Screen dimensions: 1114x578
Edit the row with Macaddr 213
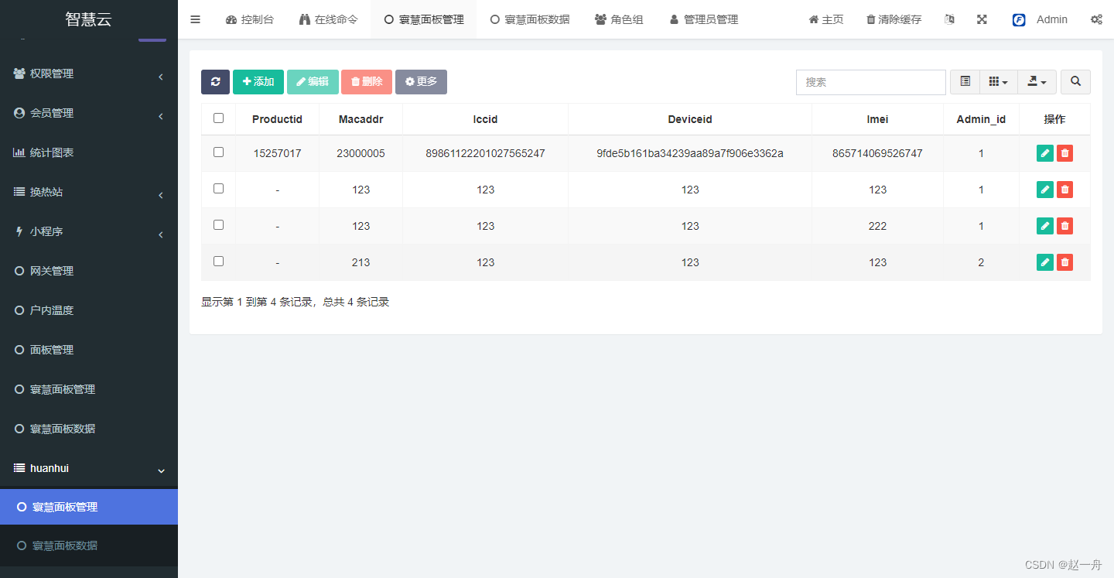tap(1045, 262)
